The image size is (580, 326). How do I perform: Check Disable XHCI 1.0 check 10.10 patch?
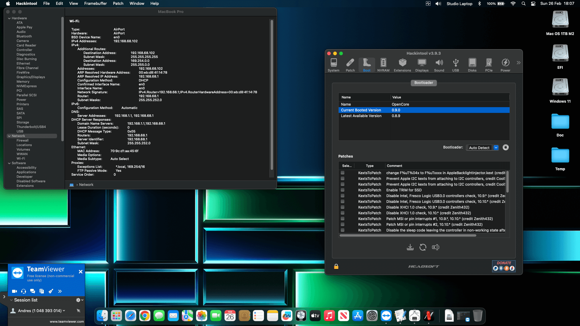(343, 213)
